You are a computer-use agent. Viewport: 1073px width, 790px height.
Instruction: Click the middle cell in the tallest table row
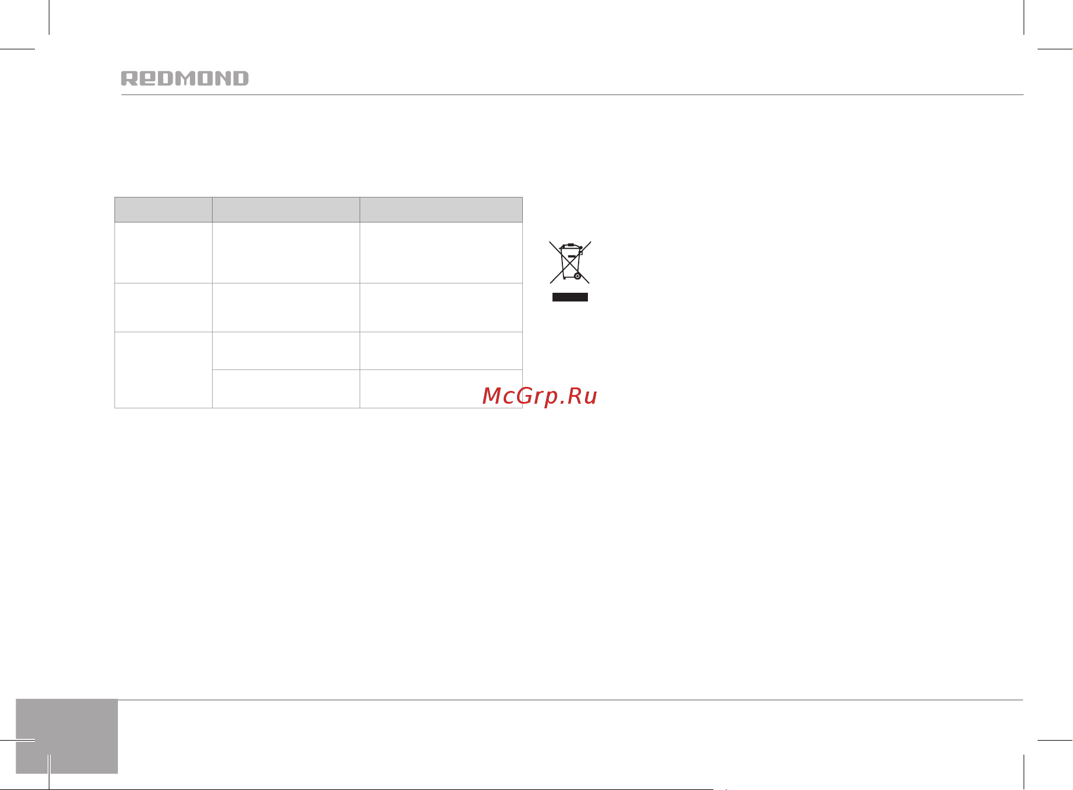point(286,253)
